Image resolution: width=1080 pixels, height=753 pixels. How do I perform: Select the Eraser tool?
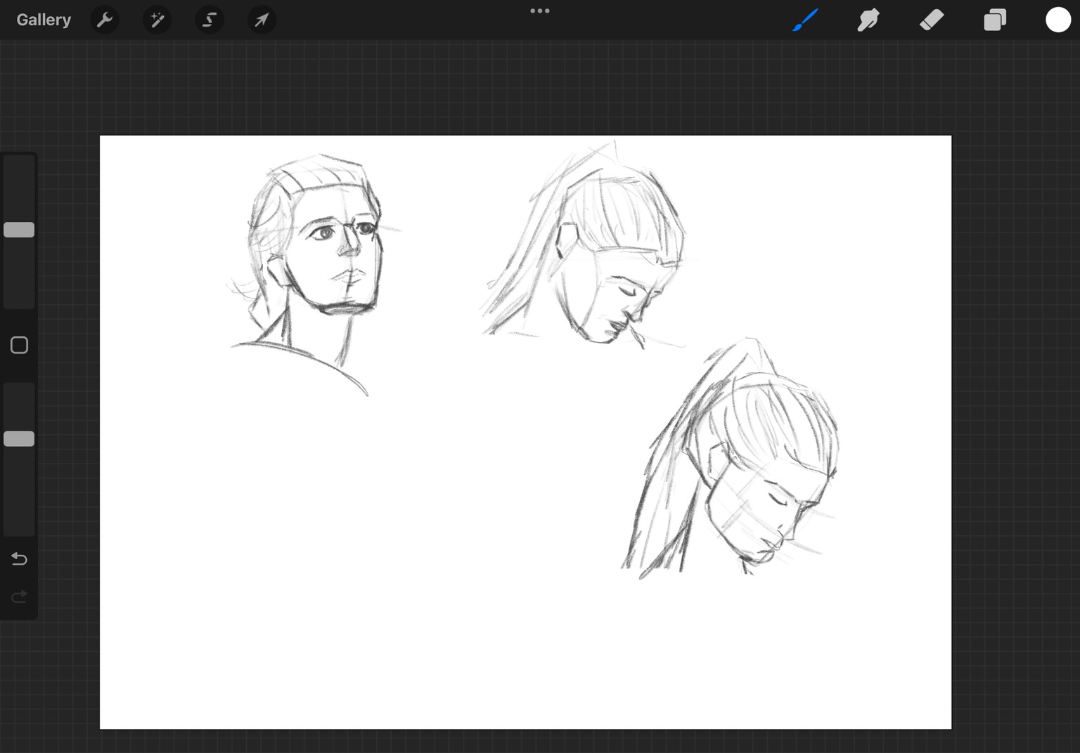pos(932,20)
